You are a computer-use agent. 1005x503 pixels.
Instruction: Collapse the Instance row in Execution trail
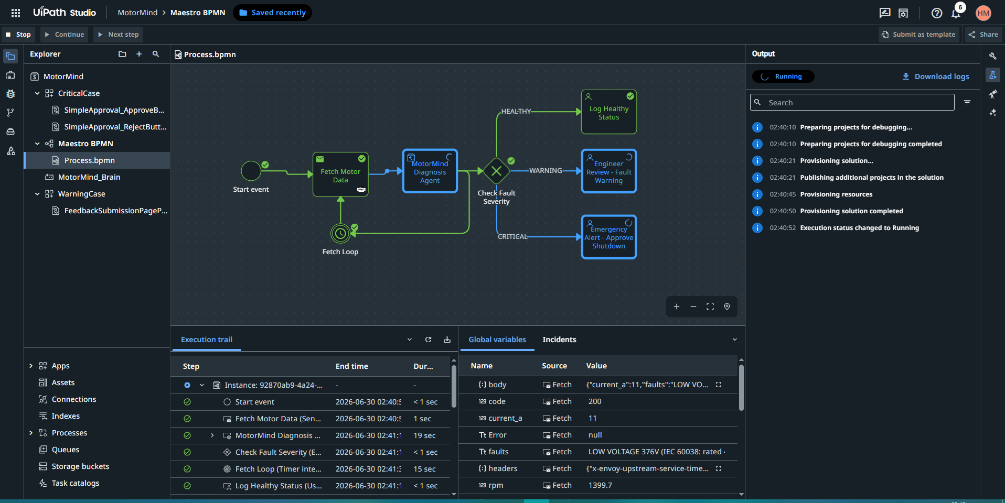[202, 385]
